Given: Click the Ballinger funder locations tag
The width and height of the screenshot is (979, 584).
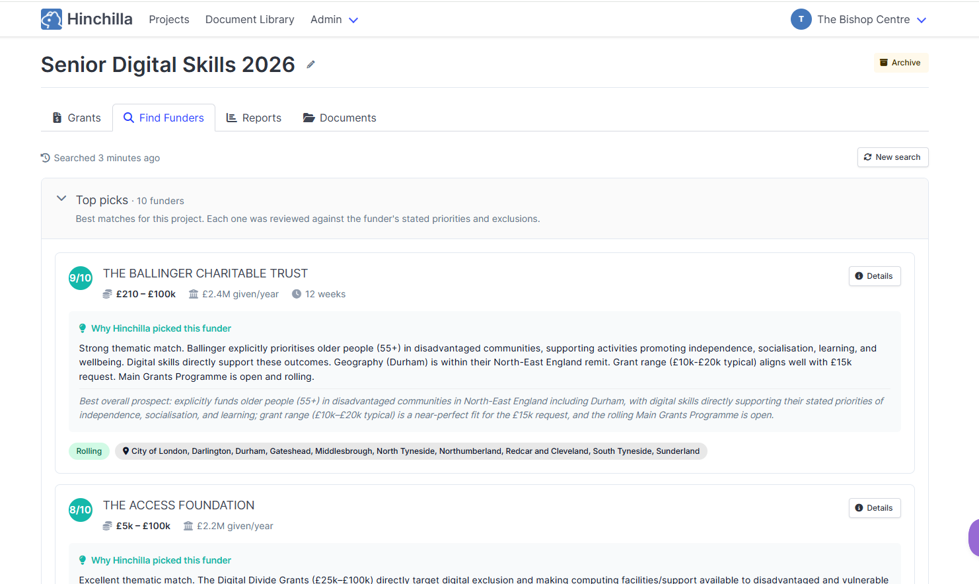Looking at the screenshot, I should click(x=411, y=451).
